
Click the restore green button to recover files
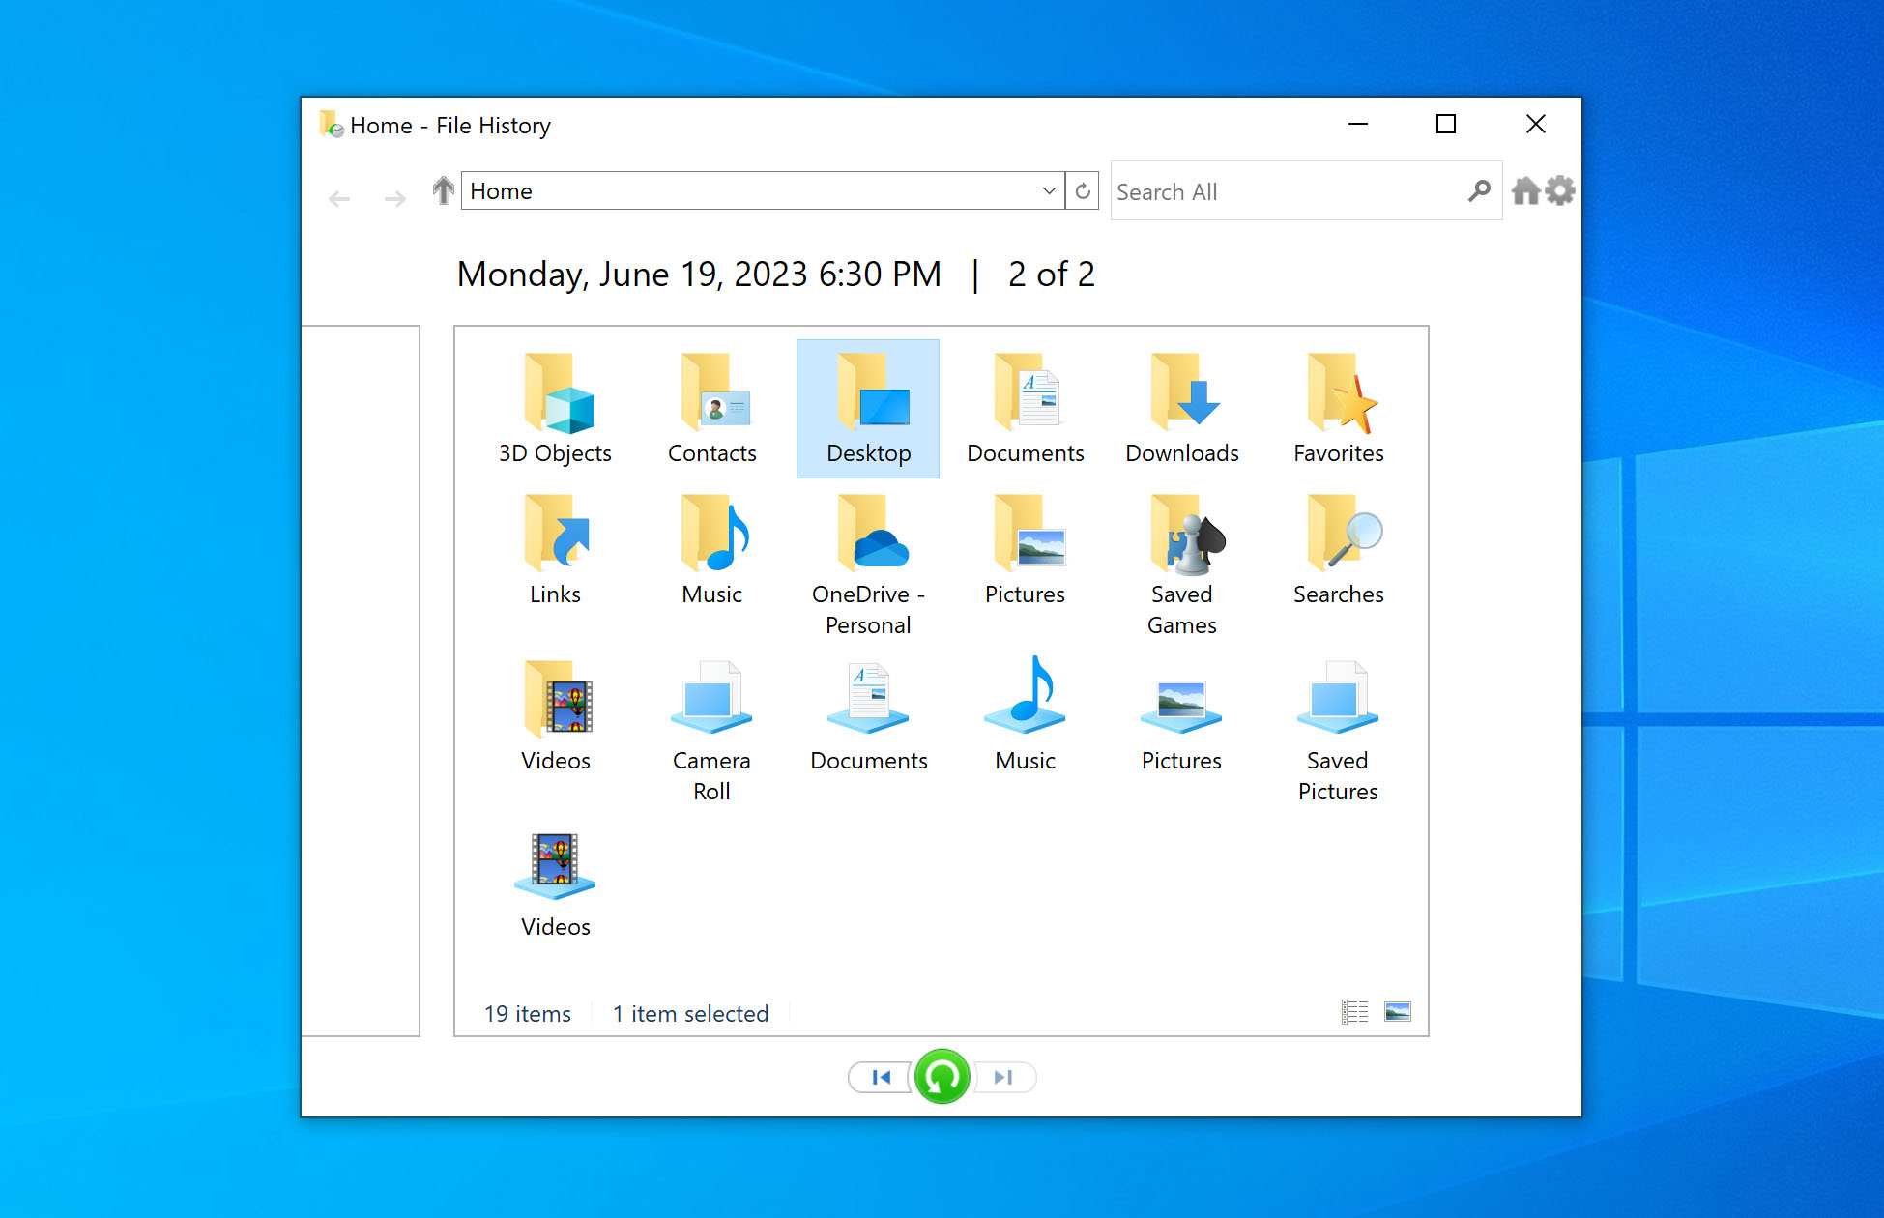click(941, 1077)
